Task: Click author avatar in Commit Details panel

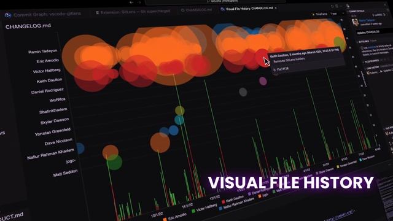Action: [355, 23]
